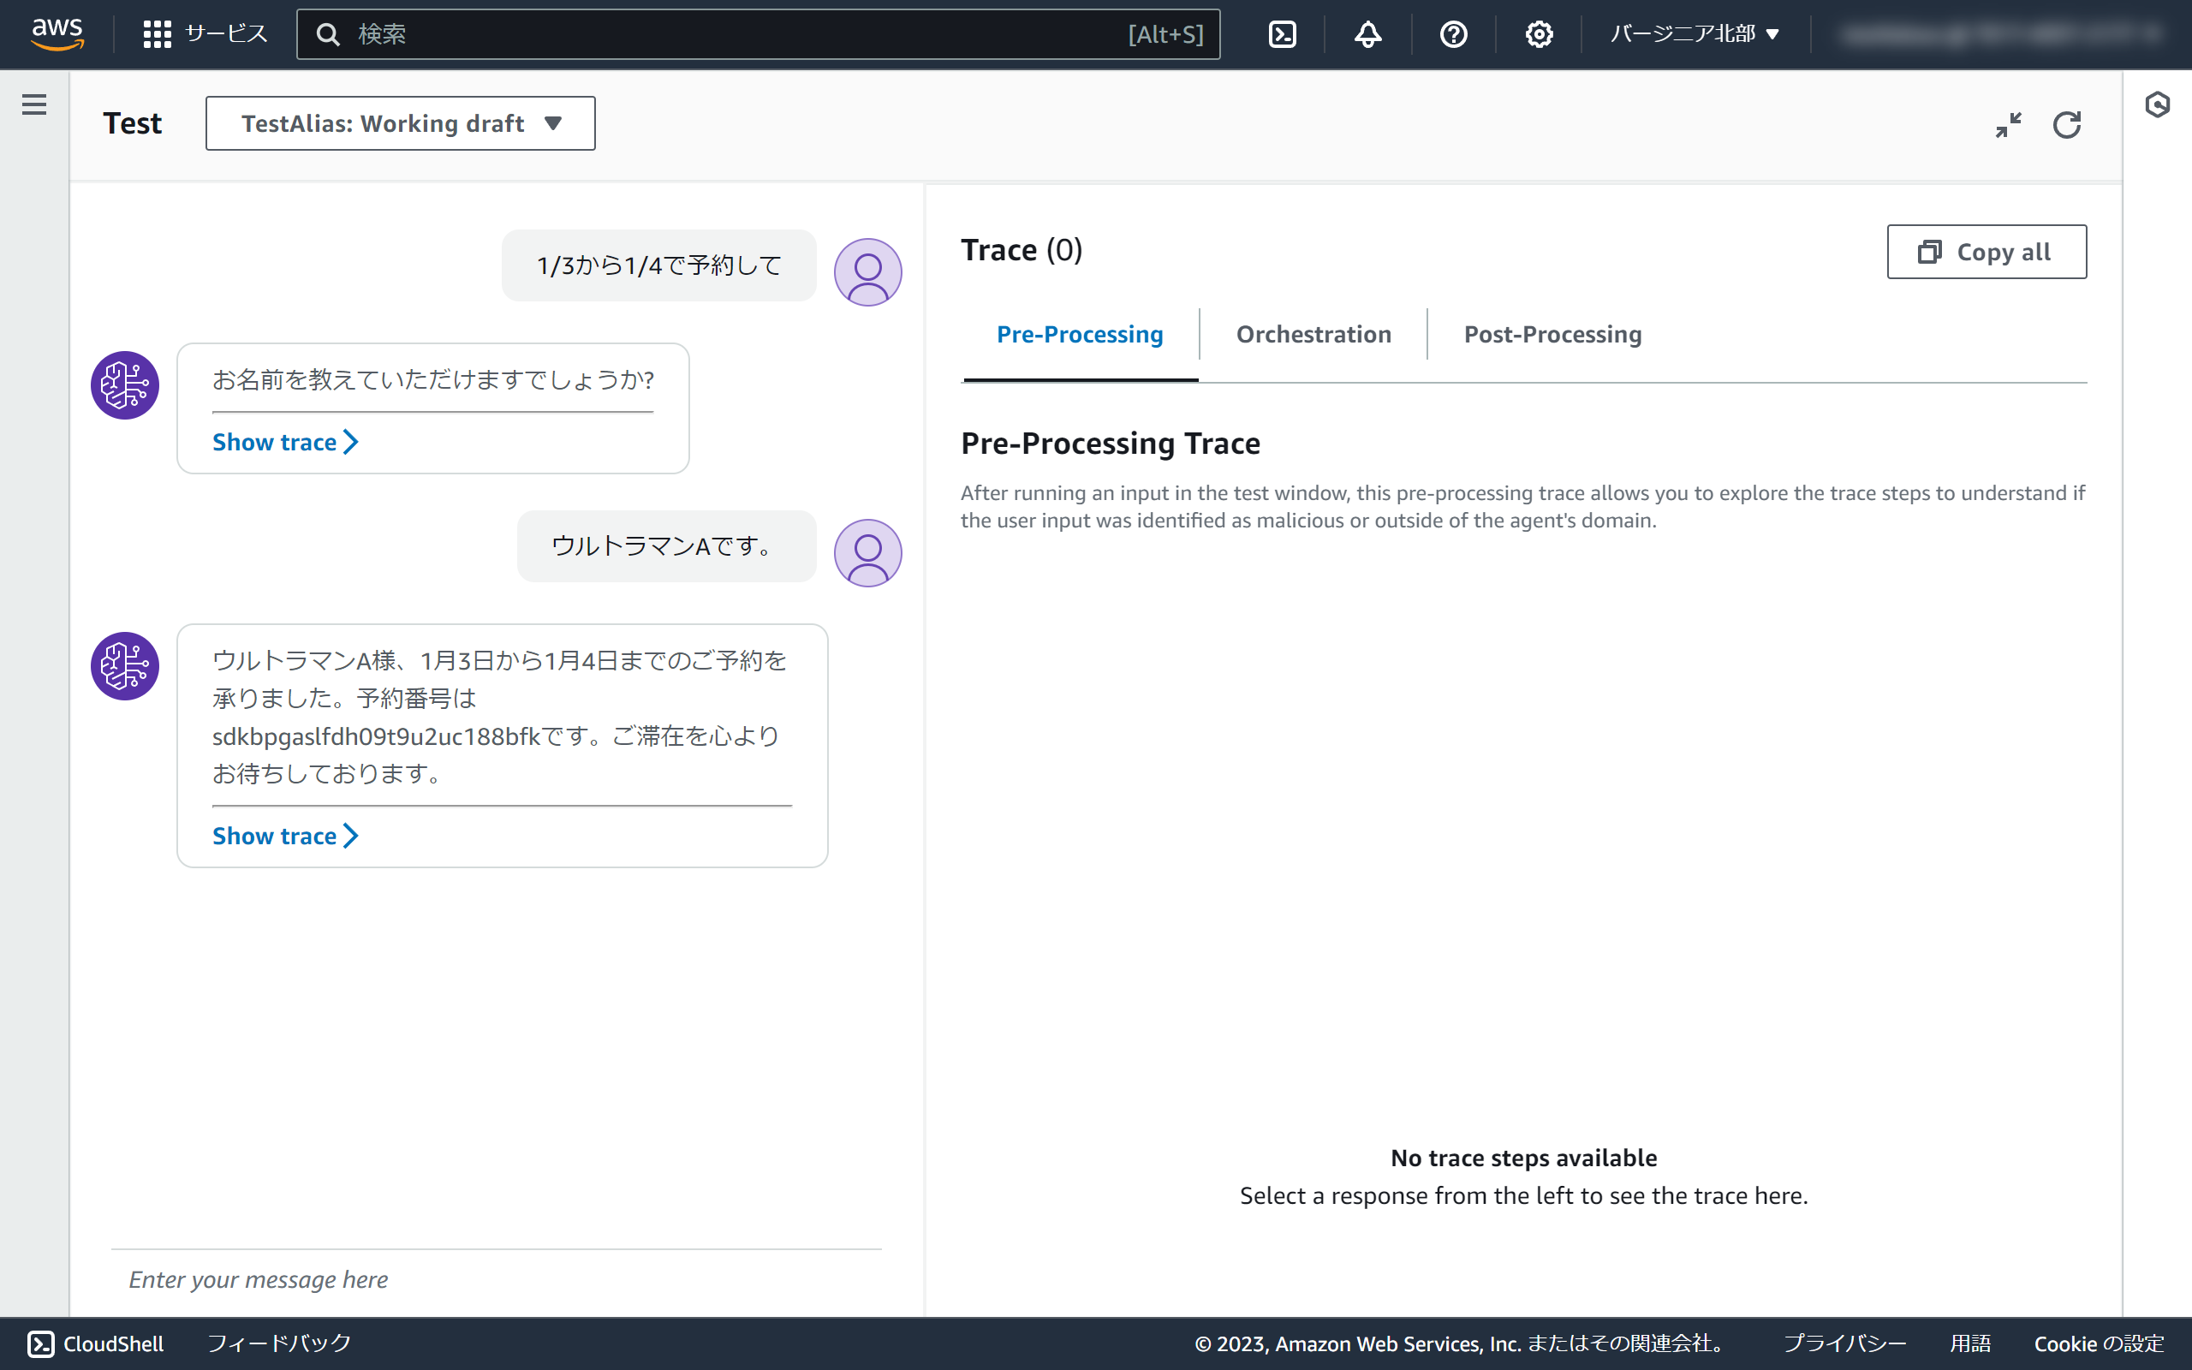Expand the TestAlias: Working draft dropdown
This screenshot has height=1370, width=2192.
(401, 123)
